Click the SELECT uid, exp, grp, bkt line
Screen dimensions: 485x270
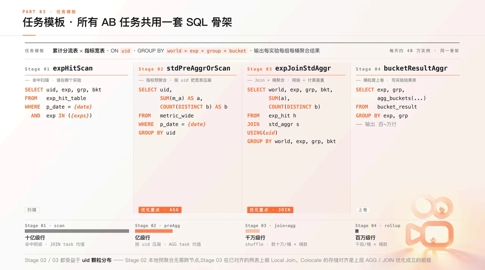[x=63, y=90]
